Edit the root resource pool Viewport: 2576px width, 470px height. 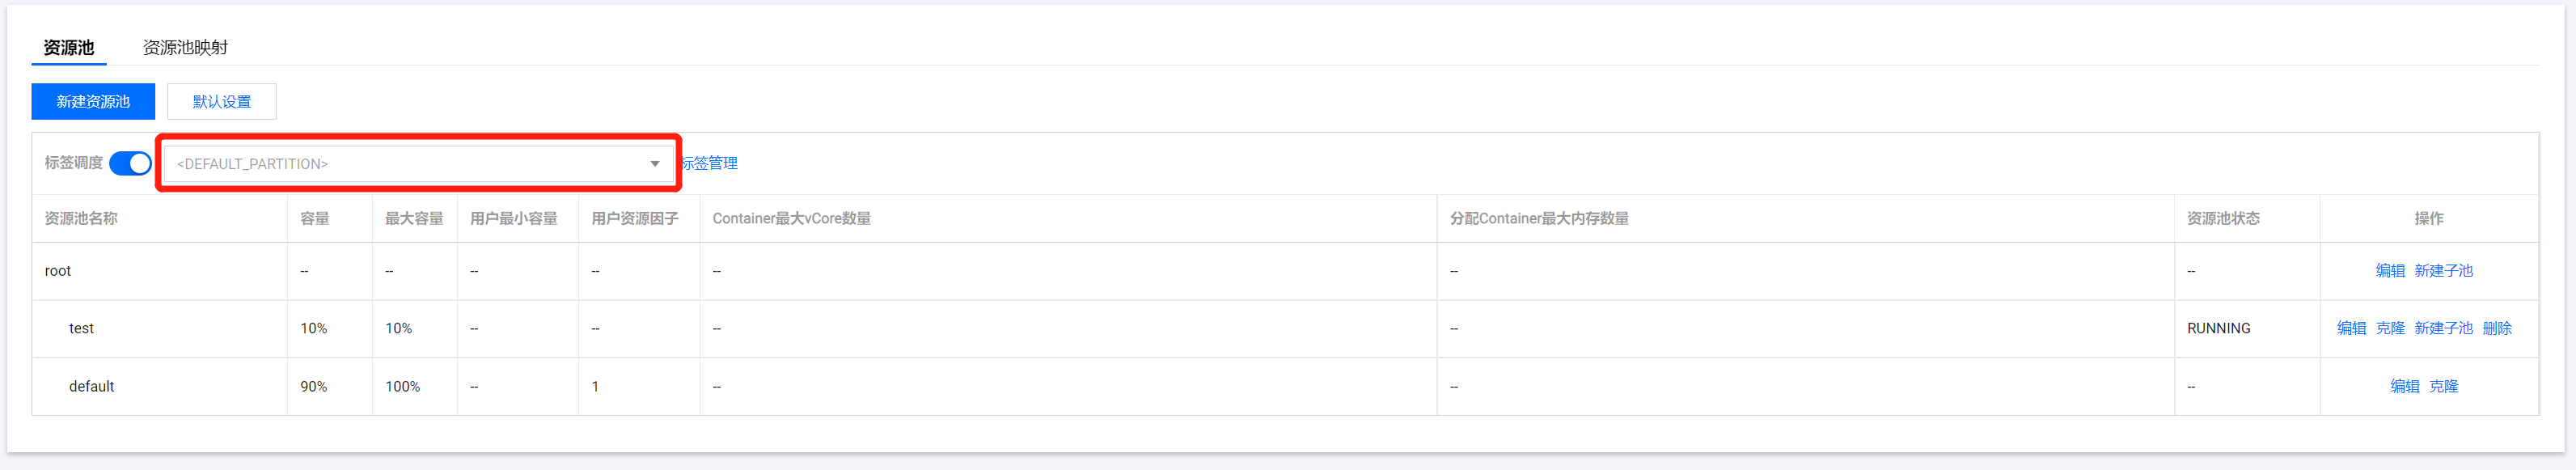2389,271
